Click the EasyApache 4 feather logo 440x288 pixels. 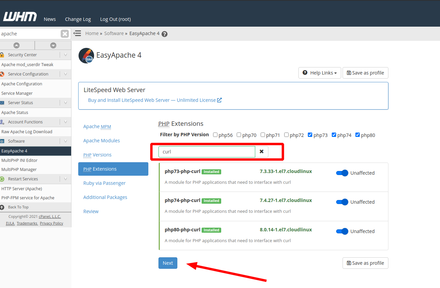[x=86, y=56]
